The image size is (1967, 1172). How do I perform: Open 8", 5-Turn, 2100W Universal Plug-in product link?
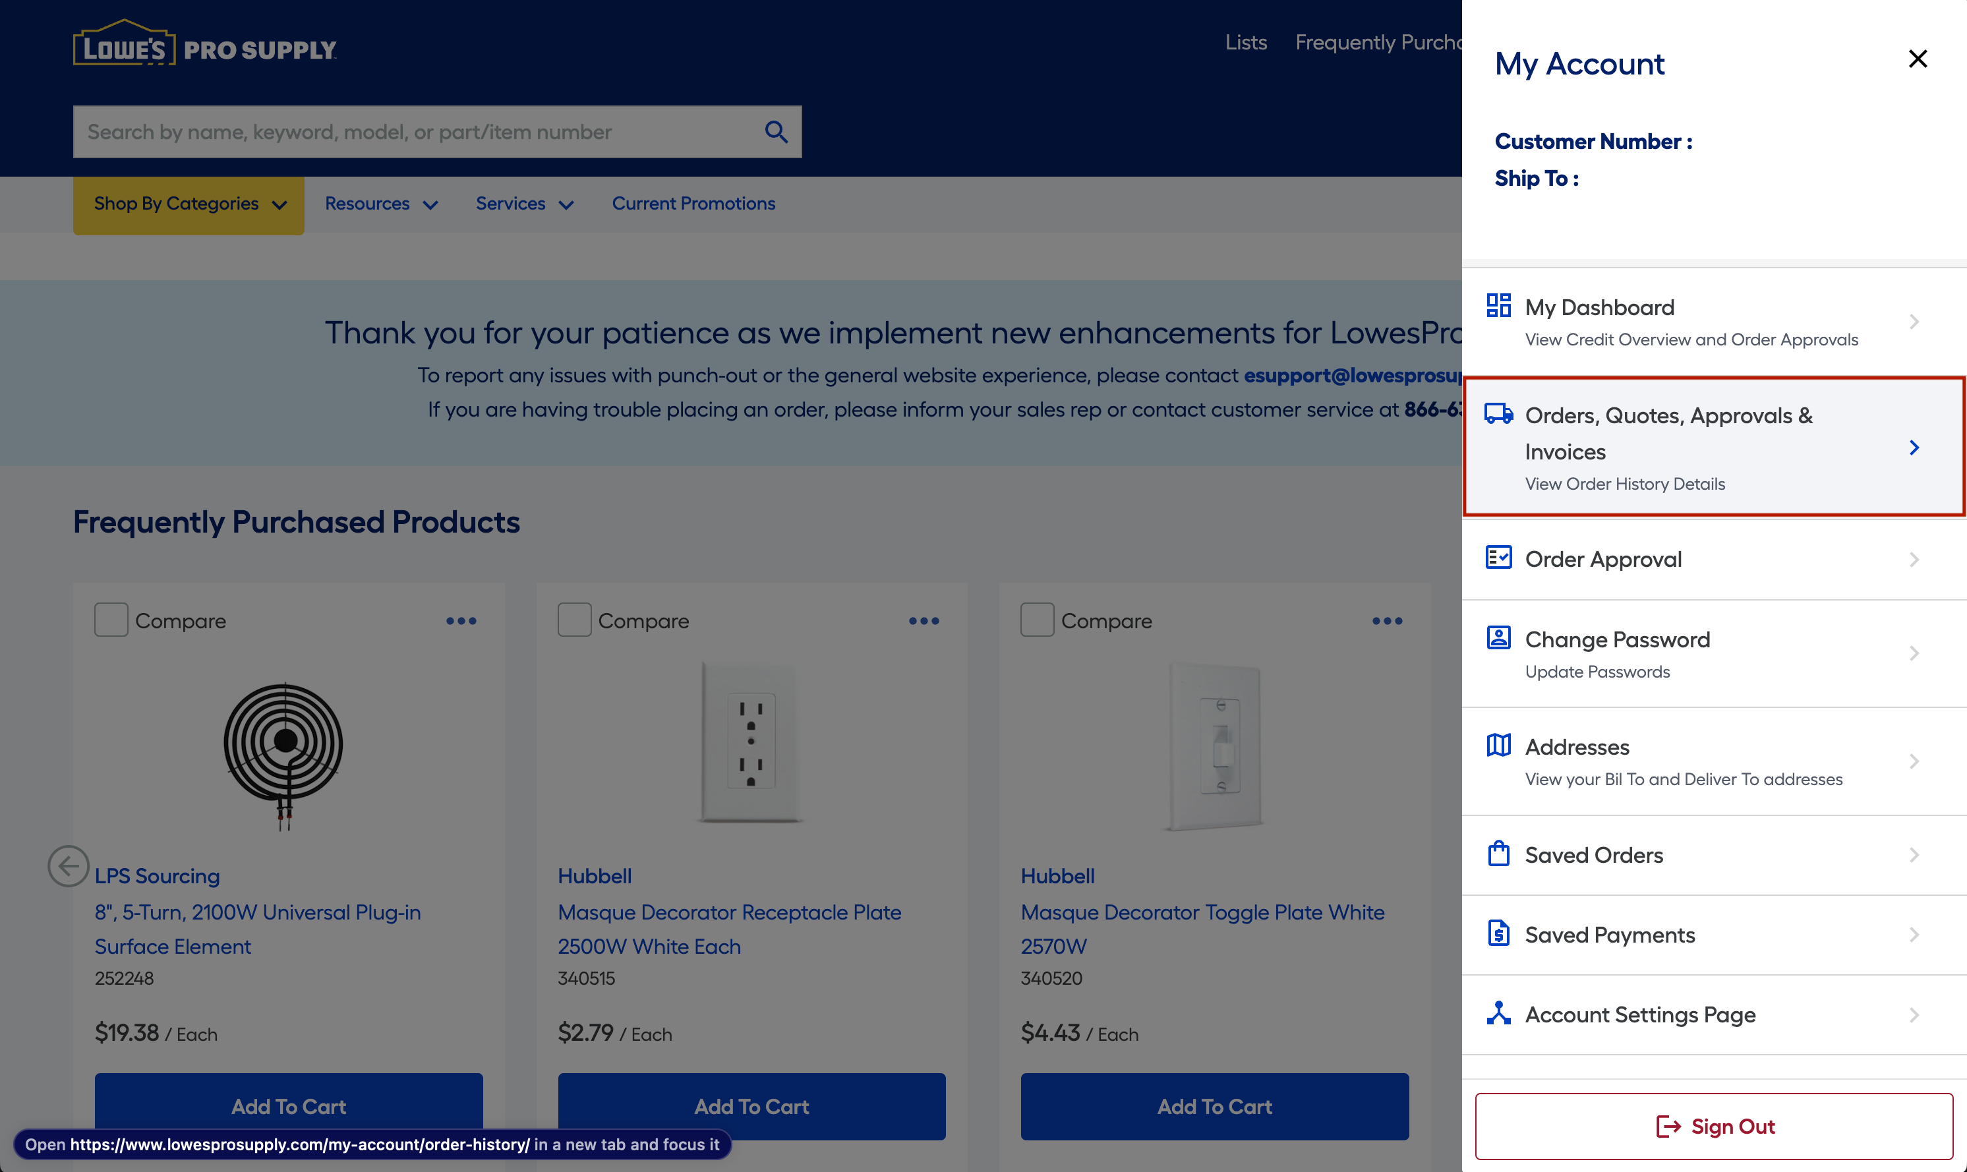[x=258, y=929]
